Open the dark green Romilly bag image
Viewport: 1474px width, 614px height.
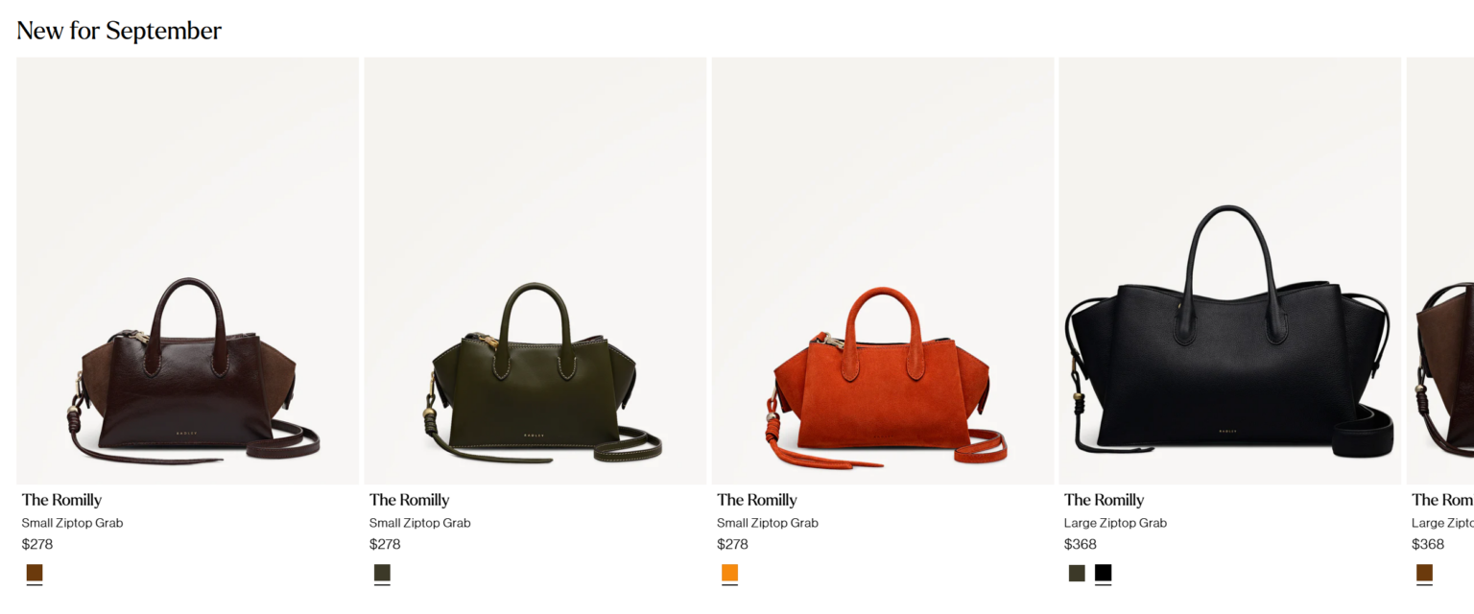(x=535, y=271)
